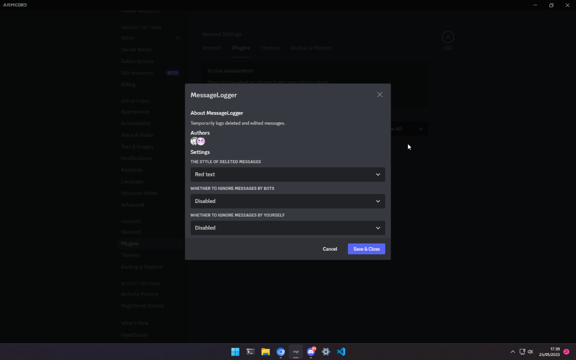Image resolution: width=576 pixels, height=360 pixels.
Task: Open the Settings gear app in the taskbar
Action: coord(326,352)
